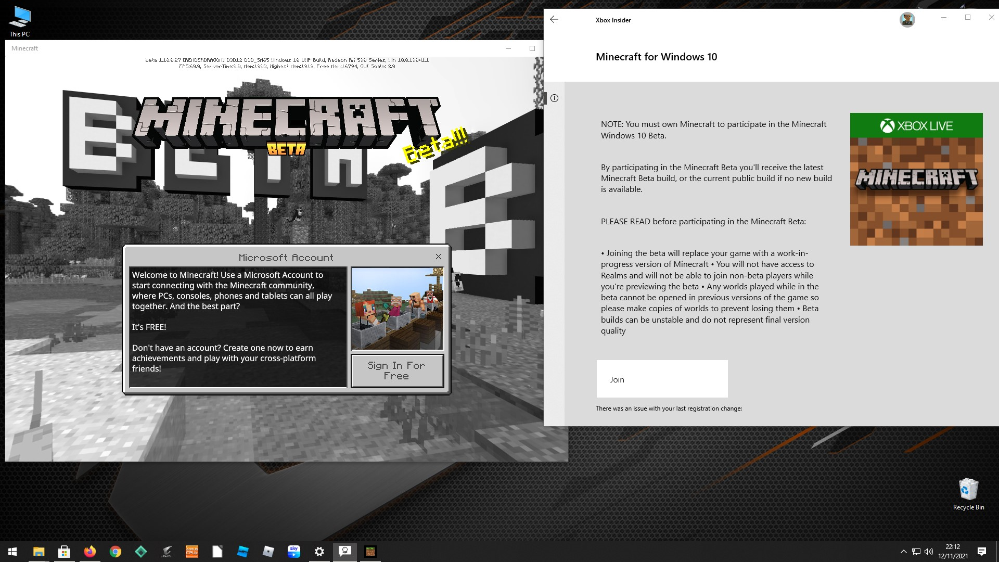The height and width of the screenshot is (562, 999).
Task: Click the Join button
Action: (662, 379)
